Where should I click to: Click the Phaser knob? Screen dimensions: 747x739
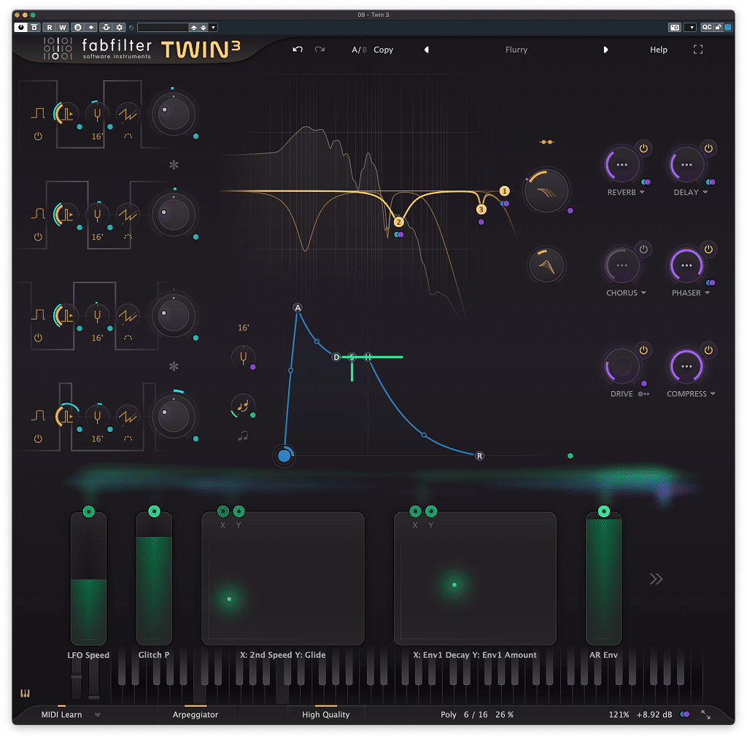pos(686,266)
